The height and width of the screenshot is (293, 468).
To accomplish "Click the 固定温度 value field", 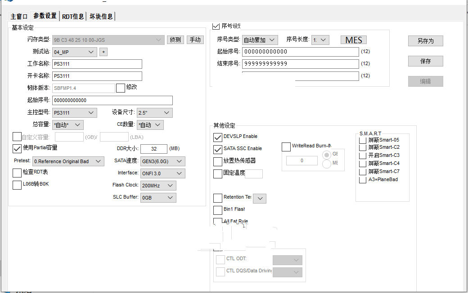I will pyautogui.click(x=254, y=174).
